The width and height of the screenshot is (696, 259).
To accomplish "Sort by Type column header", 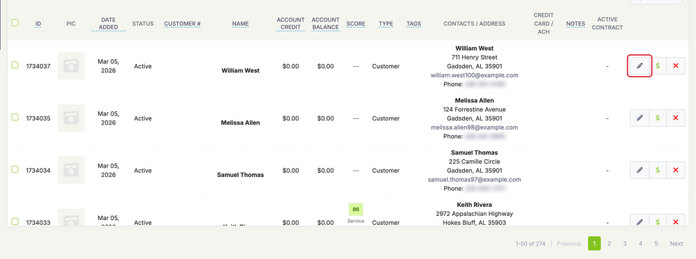I will tap(386, 24).
